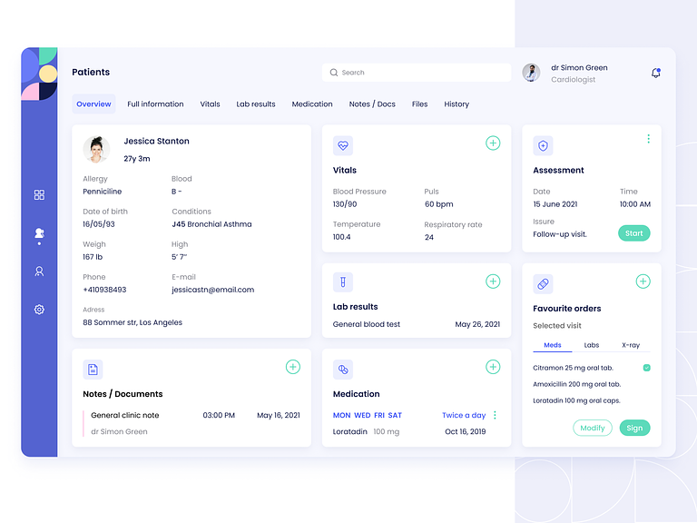This screenshot has width=697, height=523.
Task: Open the Notes / Docs tab
Action: click(x=372, y=104)
